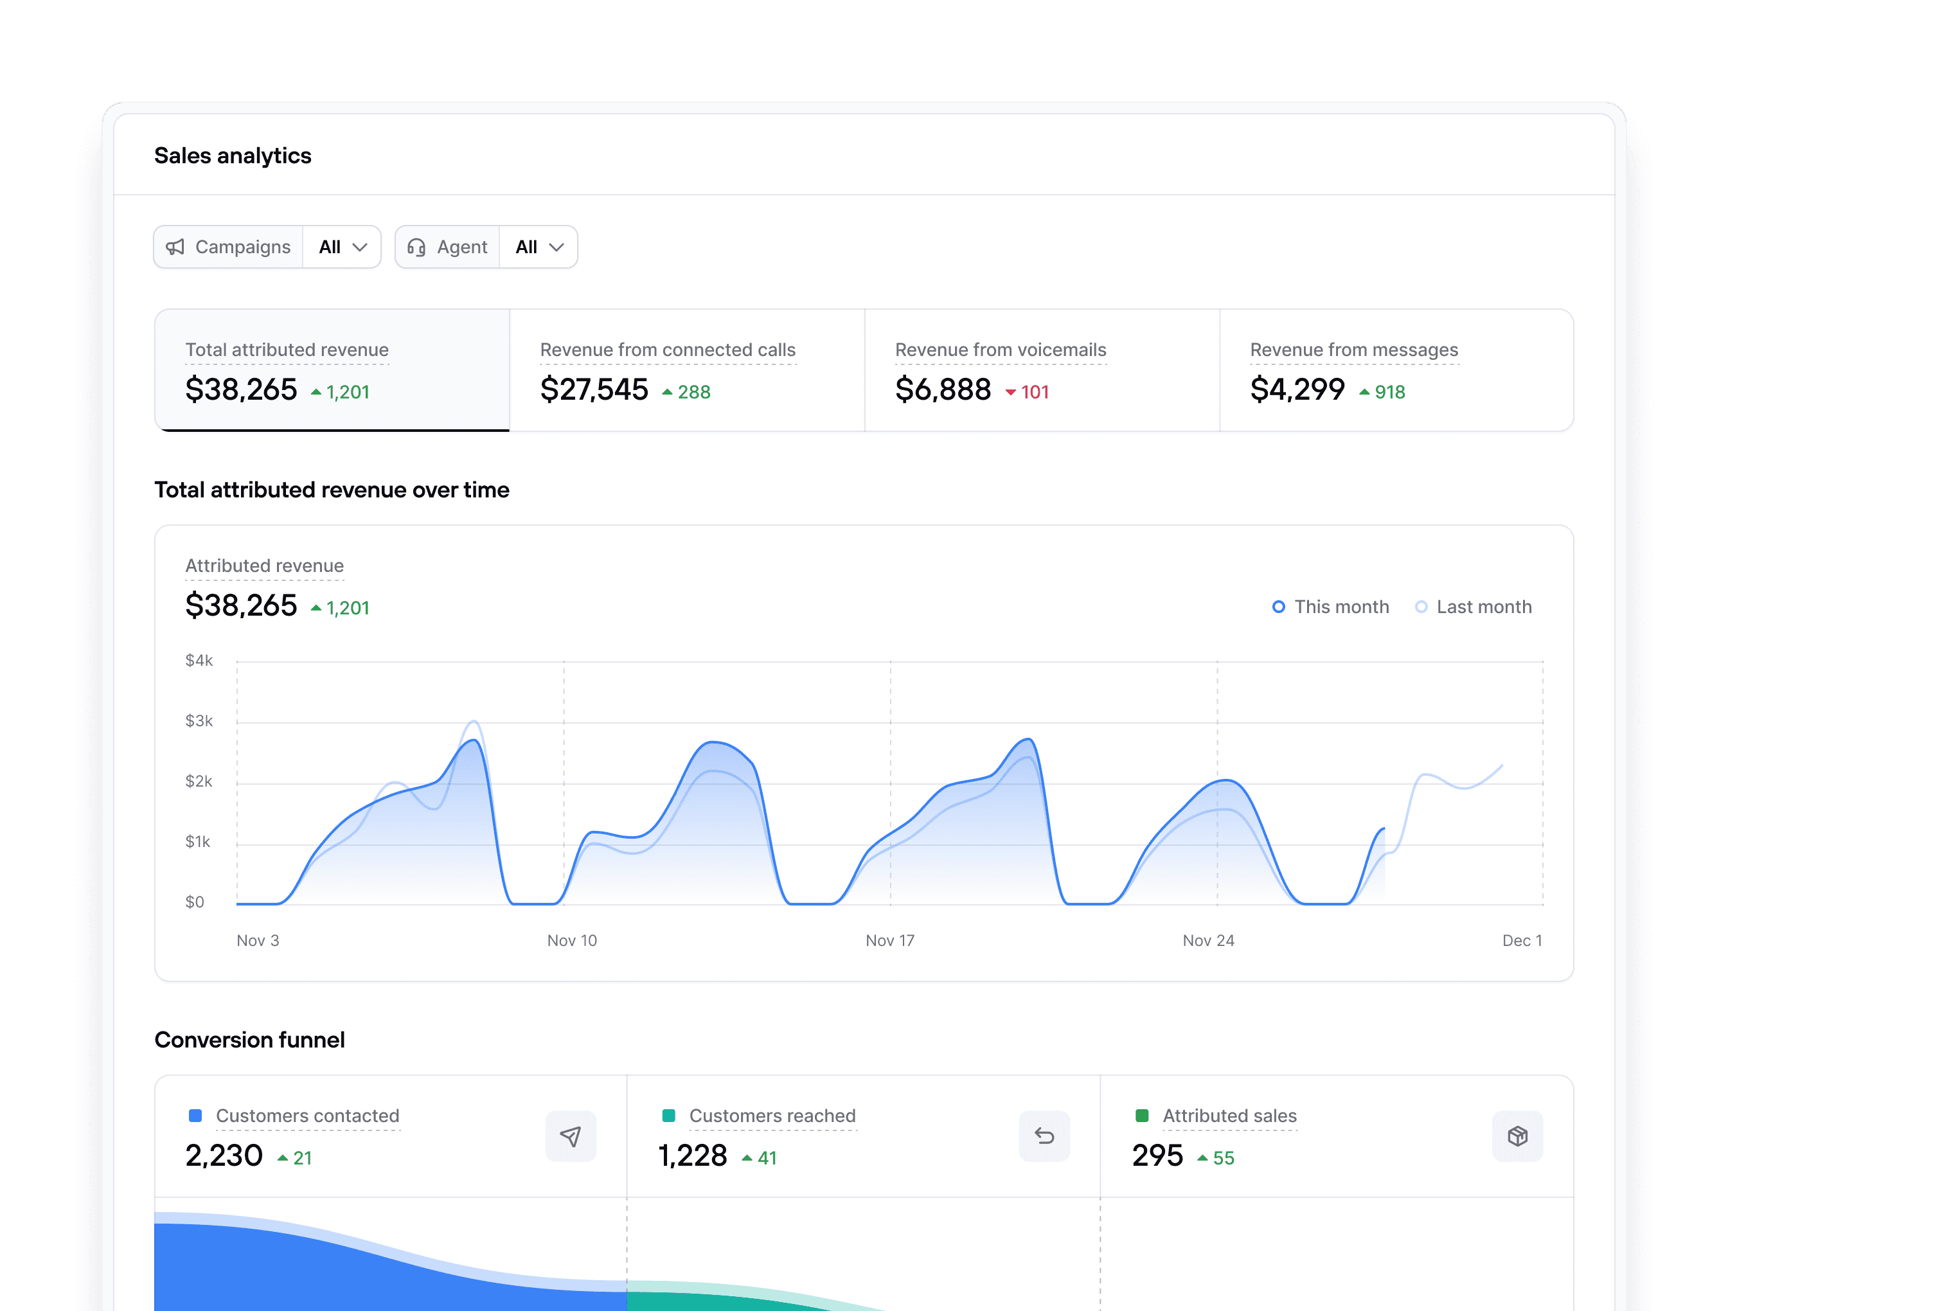Click the Campaigns megaphone icon
The width and height of the screenshot is (1951, 1311).
click(175, 247)
